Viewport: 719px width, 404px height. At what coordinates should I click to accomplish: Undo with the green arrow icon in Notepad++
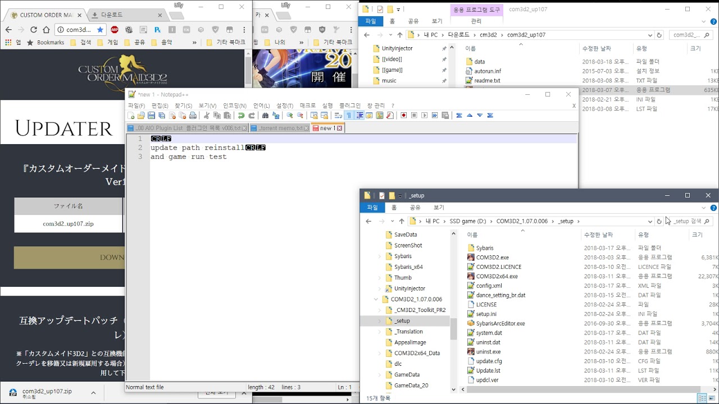point(241,116)
